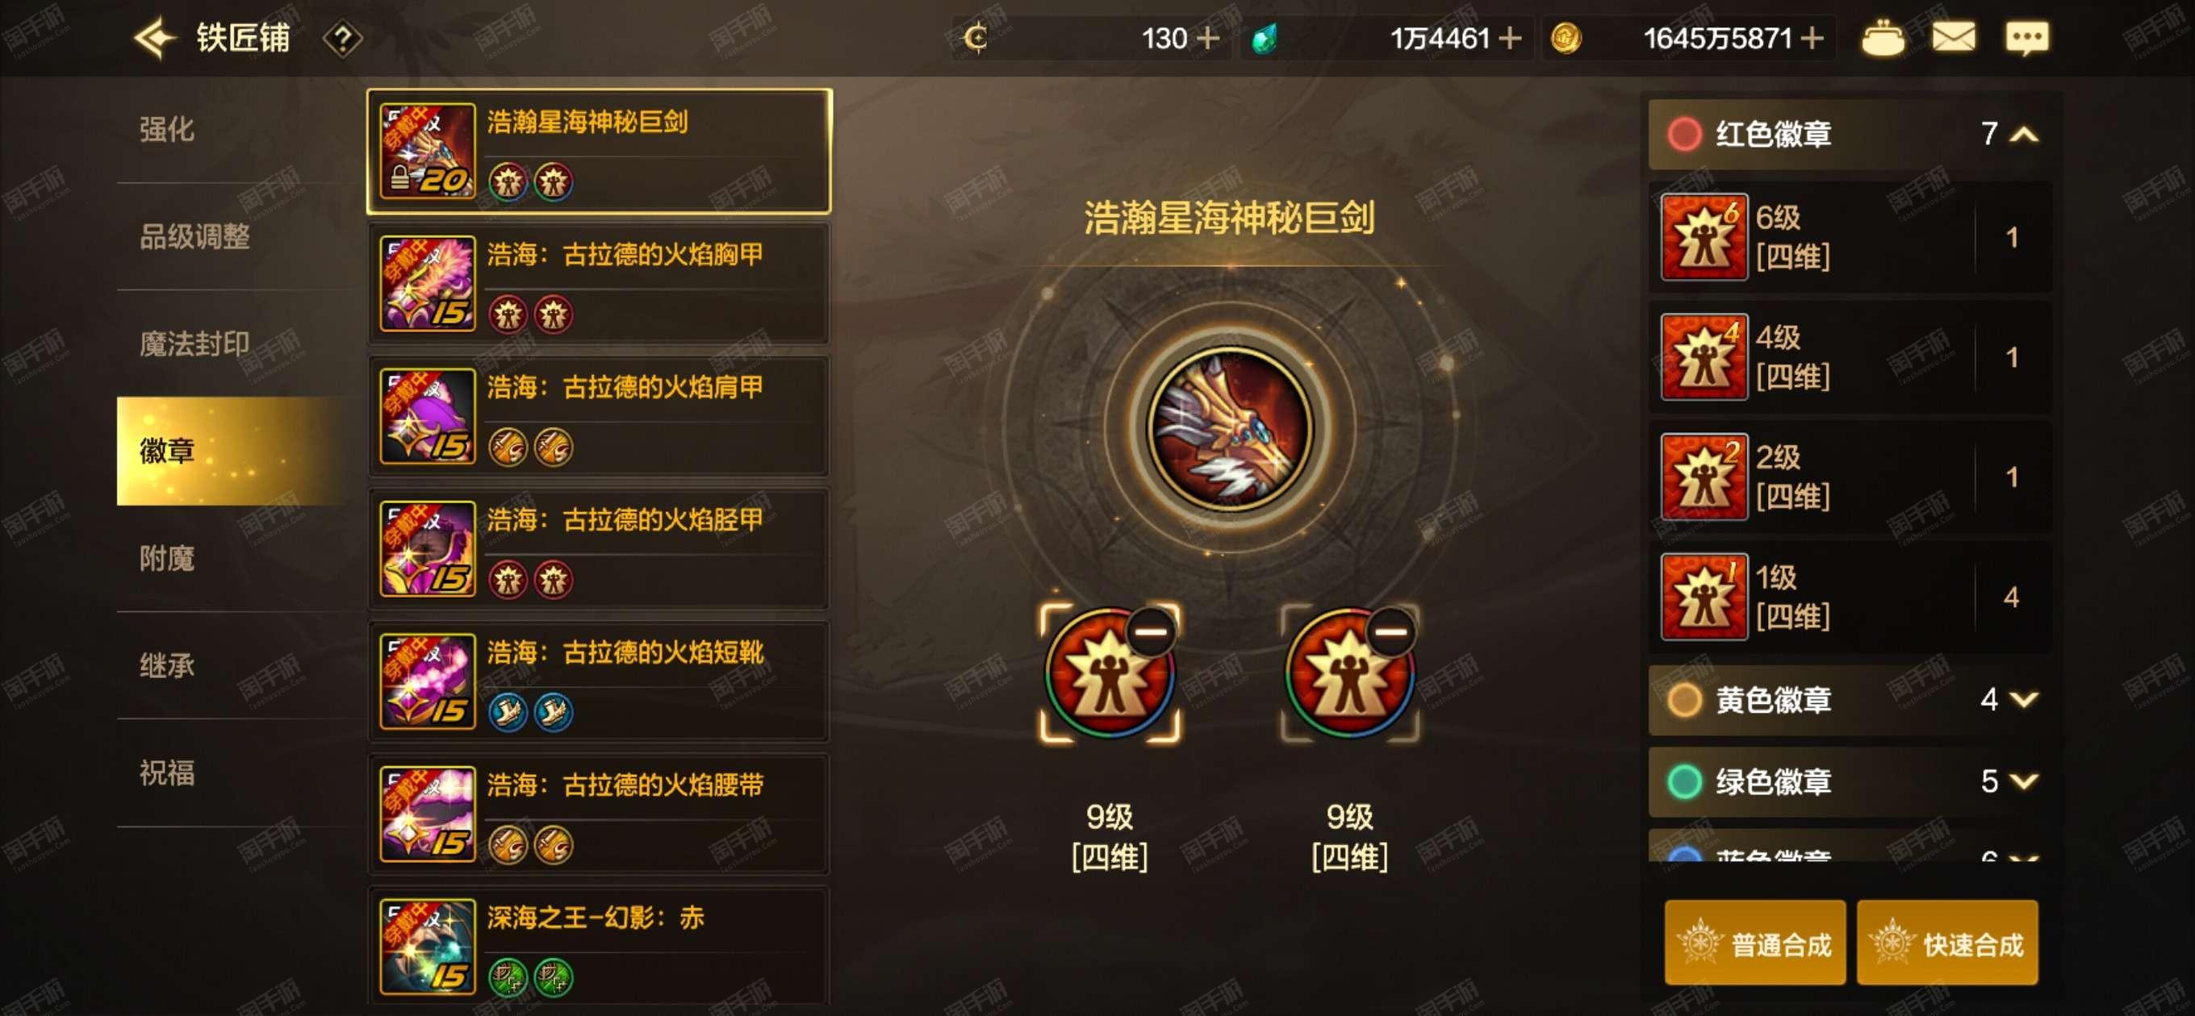Click the 快速合成 button
The height and width of the screenshot is (1016, 2195).
tap(1947, 943)
